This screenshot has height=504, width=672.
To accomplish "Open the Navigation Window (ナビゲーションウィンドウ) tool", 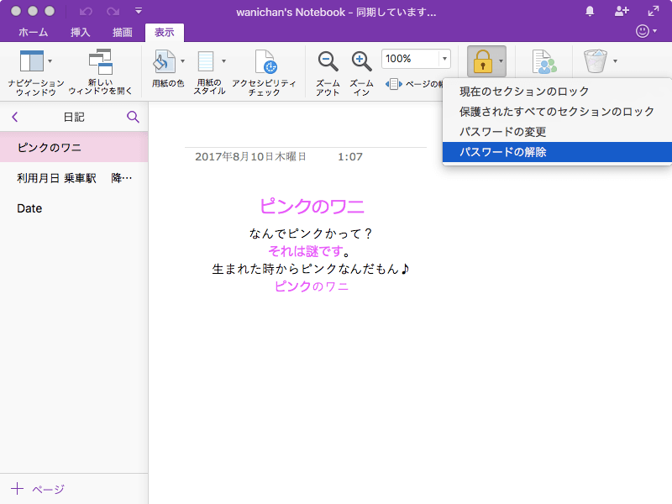I will point(30,62).
